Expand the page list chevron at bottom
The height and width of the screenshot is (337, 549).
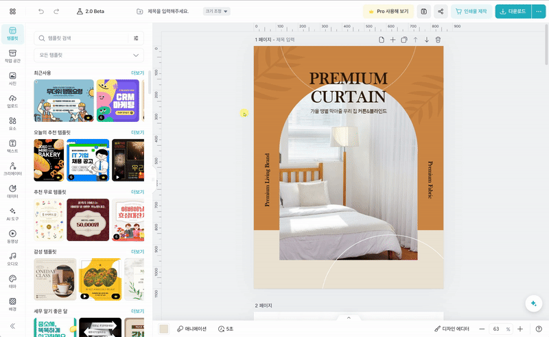coord(349,318)
